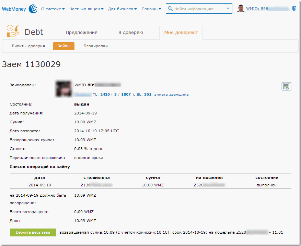Select the 'Займы' subtab
Viewport: 301px width, 246px height.
(x=64, y=46)
